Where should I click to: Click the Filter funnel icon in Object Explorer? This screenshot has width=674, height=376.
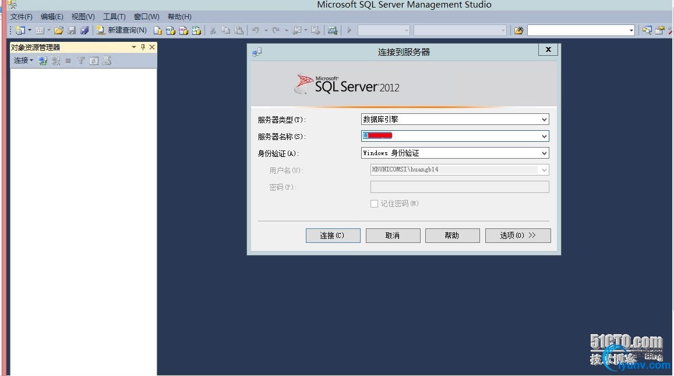tap(81, 61)
